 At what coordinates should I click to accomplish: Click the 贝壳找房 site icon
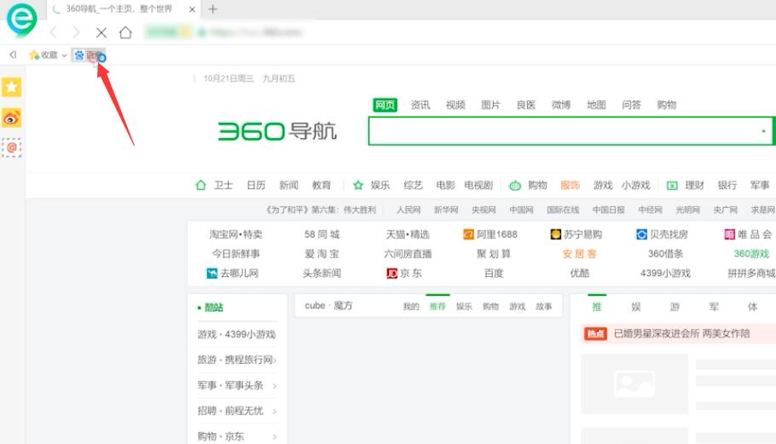tap(641, 234)
